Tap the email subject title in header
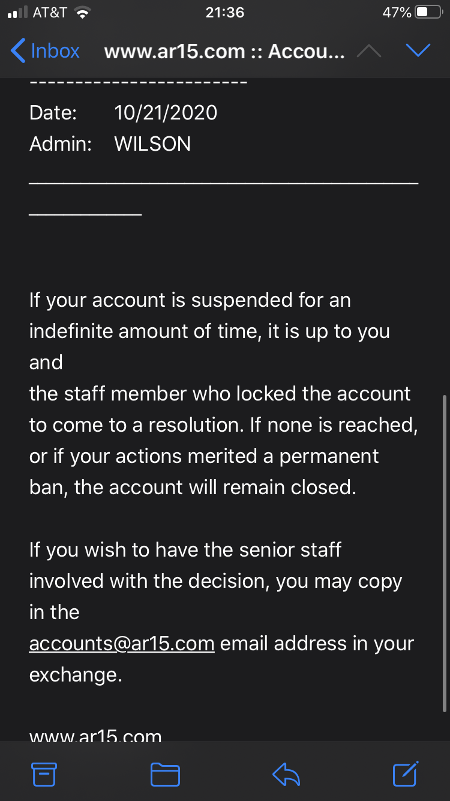 tap(224, 52)
